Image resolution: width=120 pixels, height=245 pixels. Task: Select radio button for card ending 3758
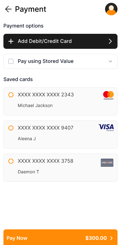point(11,161)
